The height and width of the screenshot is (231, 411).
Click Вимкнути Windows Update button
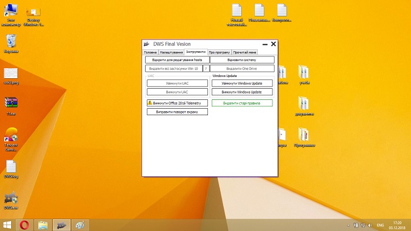pos(242,92)
